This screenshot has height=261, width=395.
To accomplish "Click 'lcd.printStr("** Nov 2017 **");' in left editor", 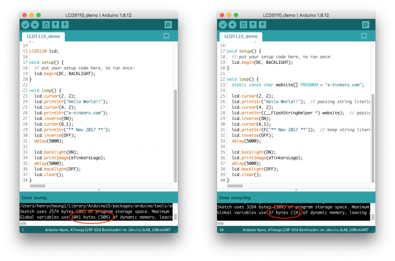I will pos(73,130).
